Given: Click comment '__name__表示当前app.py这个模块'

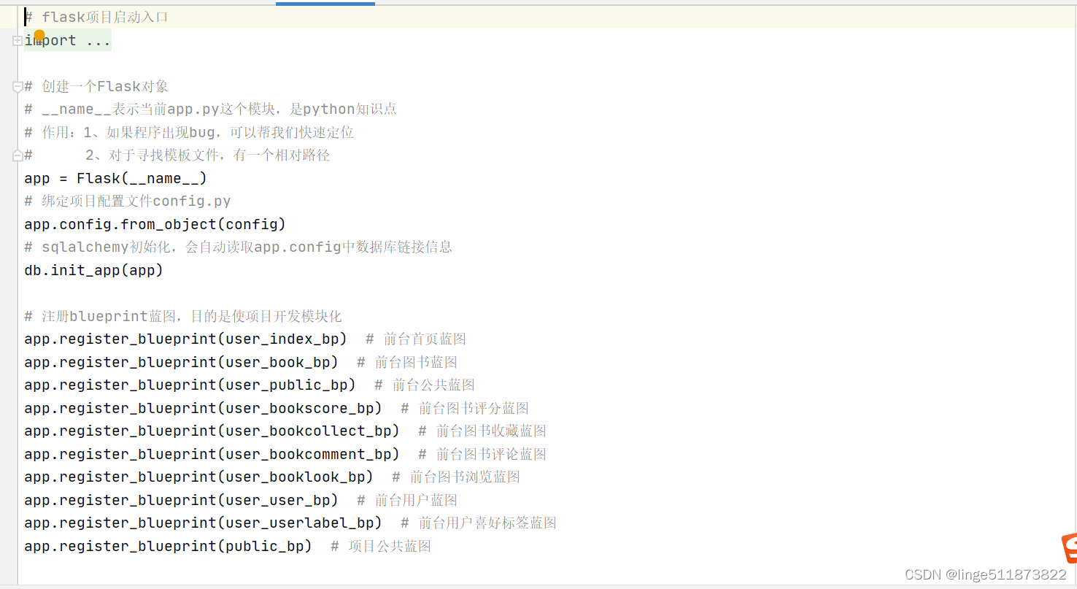Looking at the screenshot, I should (211, 109).
